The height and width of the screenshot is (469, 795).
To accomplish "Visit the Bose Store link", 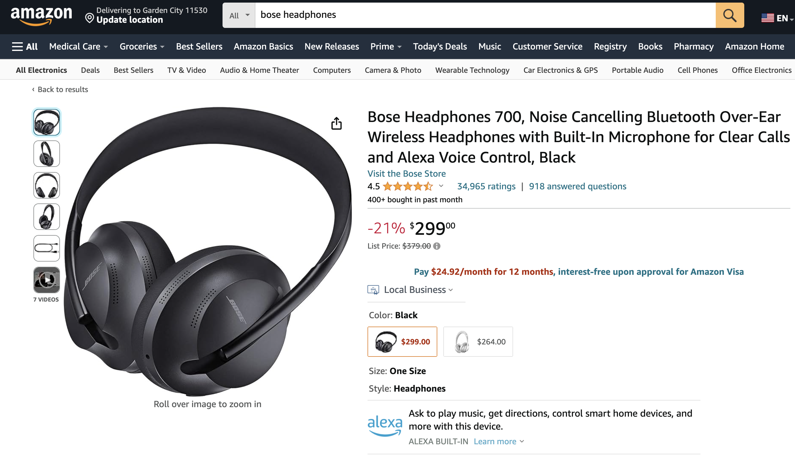I will (406, 174).
